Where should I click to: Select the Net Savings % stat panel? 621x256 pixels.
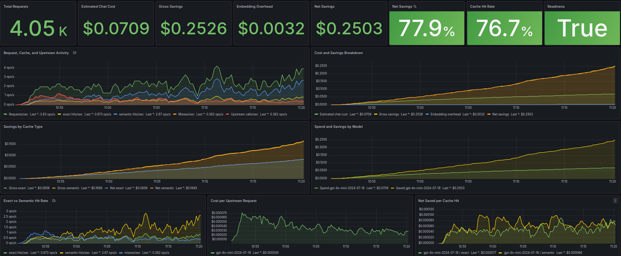(427, 23)
